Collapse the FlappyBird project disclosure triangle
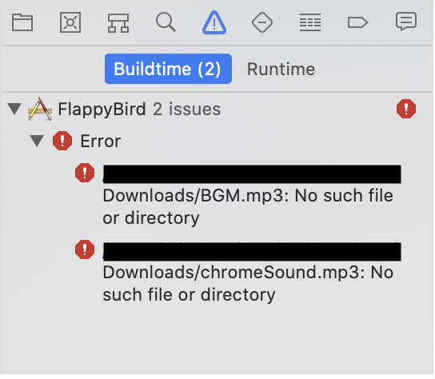This screenshot has height=379, width=435. coord(14,109)
